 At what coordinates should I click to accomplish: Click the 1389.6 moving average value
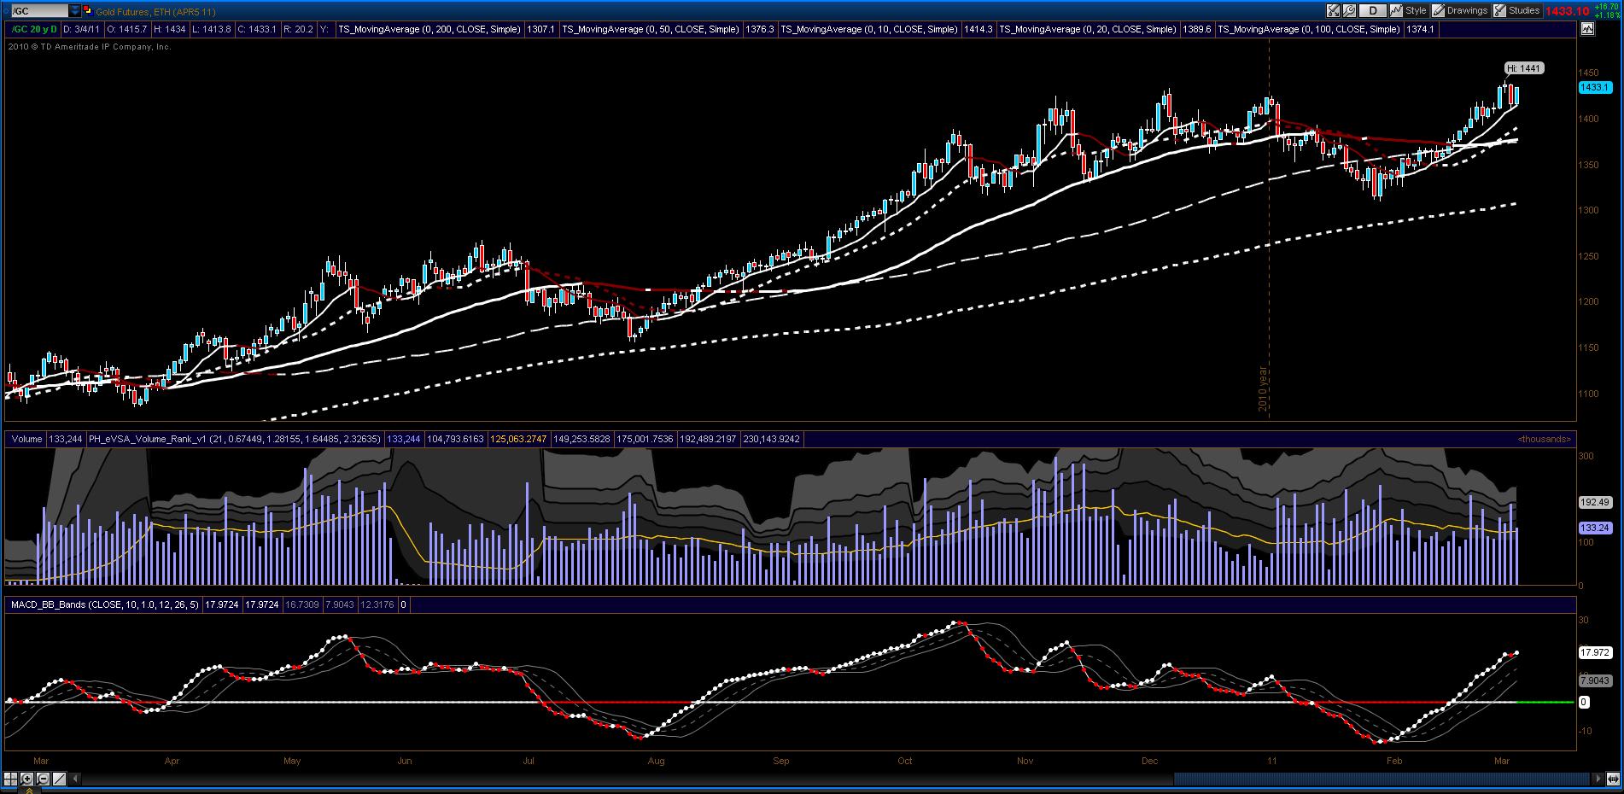tap(1197, 29)
